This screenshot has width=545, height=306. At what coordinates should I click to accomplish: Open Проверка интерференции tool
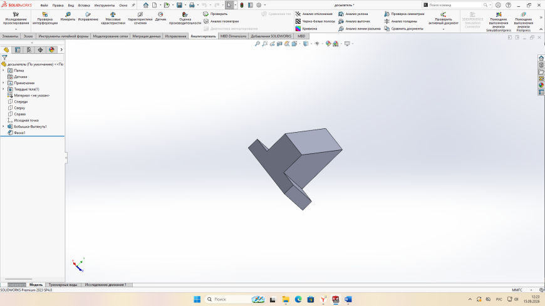(45, 18)
